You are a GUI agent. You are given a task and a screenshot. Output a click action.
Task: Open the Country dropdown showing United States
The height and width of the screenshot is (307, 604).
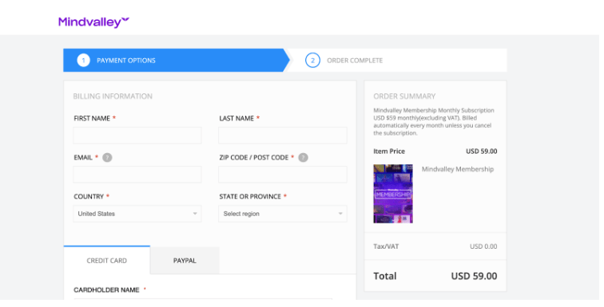click(x=137, y=214)
